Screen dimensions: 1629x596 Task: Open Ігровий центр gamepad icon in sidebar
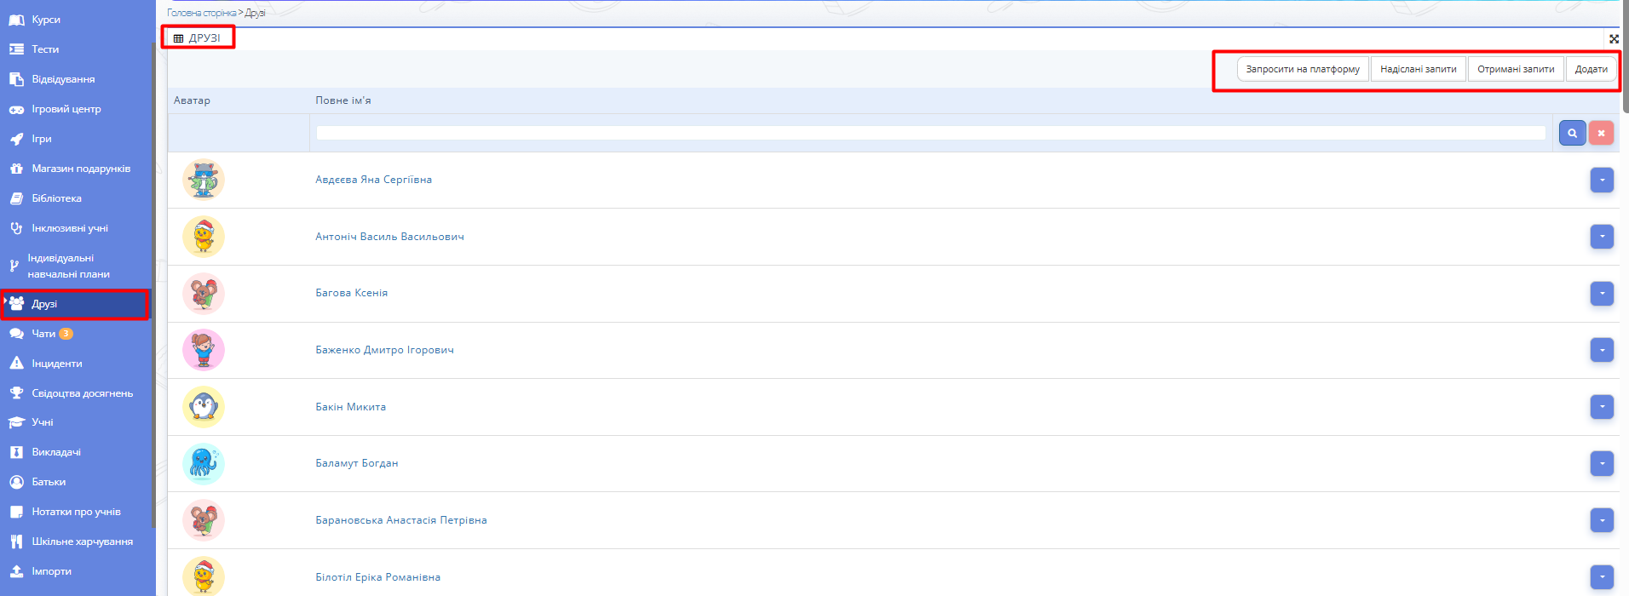pyautogui.click(x=16, y=109)
